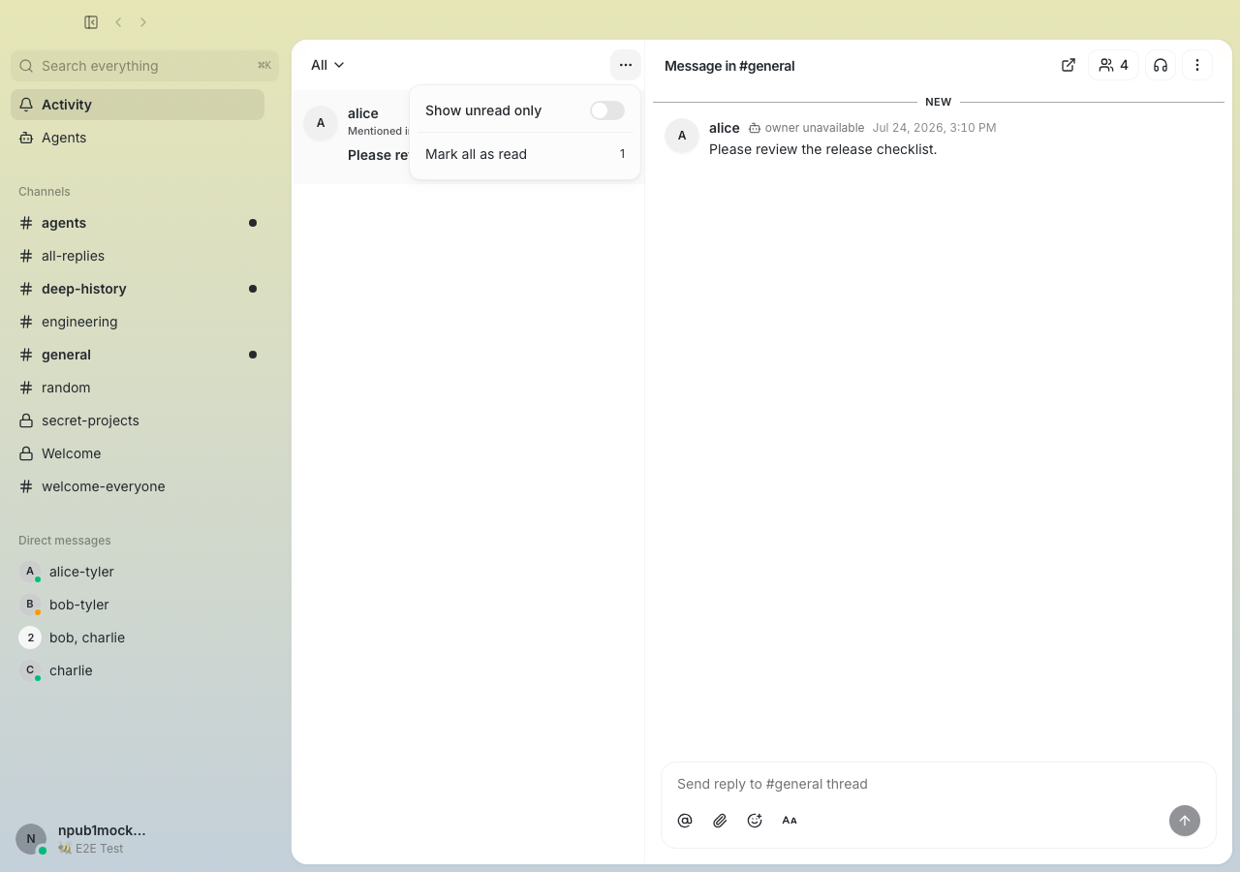
Task: Open the general channel
Action: point(138,355)
